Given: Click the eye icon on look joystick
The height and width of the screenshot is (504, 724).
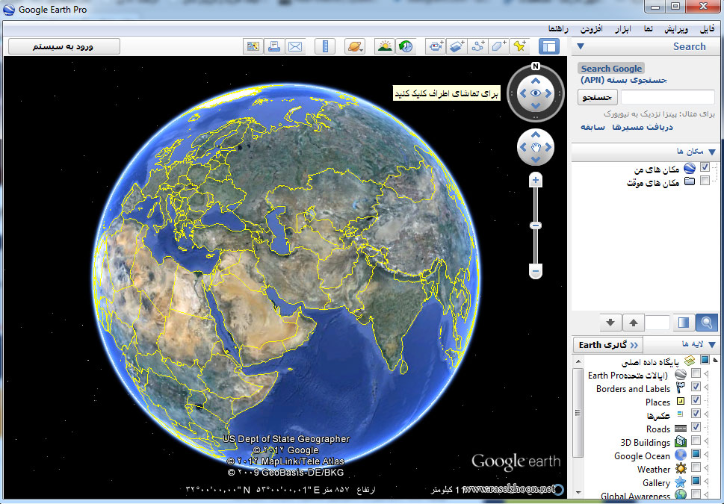Looking at the screenshot, I should (536, 93).
